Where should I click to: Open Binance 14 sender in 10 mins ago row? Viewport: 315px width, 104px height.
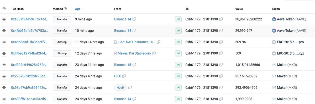pyautogui.click(x=123, y=31)
